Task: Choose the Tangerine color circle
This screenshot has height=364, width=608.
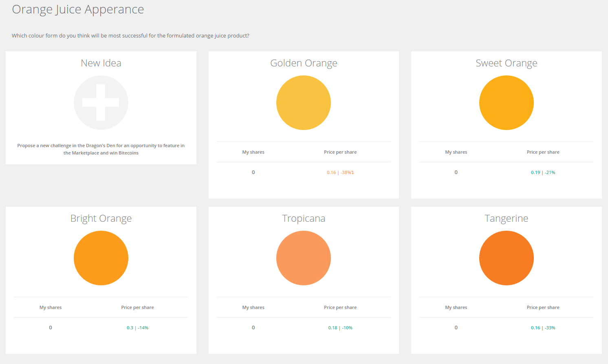Action: point(506,258)
